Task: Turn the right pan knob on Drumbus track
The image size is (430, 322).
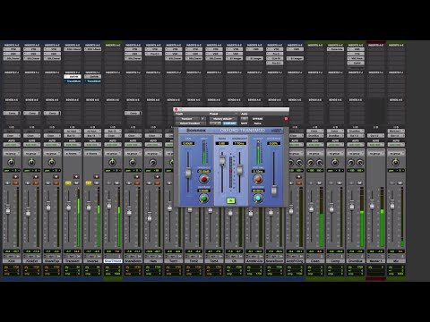Action: [360, 163]
